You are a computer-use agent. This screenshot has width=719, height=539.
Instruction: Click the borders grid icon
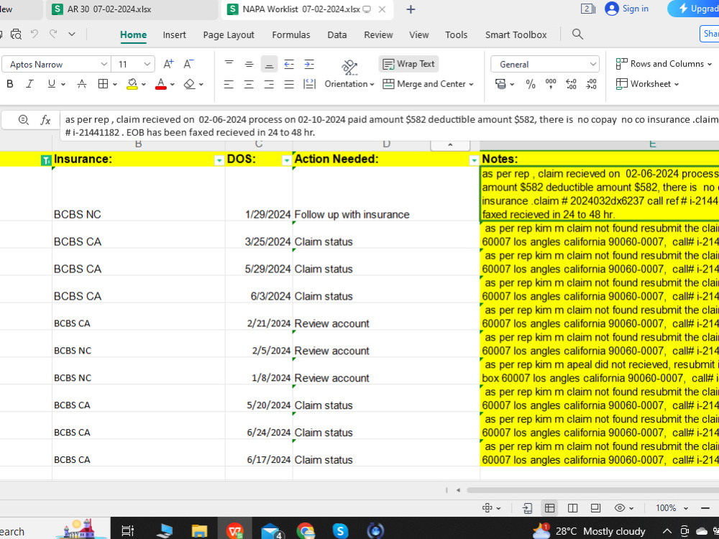103,84
